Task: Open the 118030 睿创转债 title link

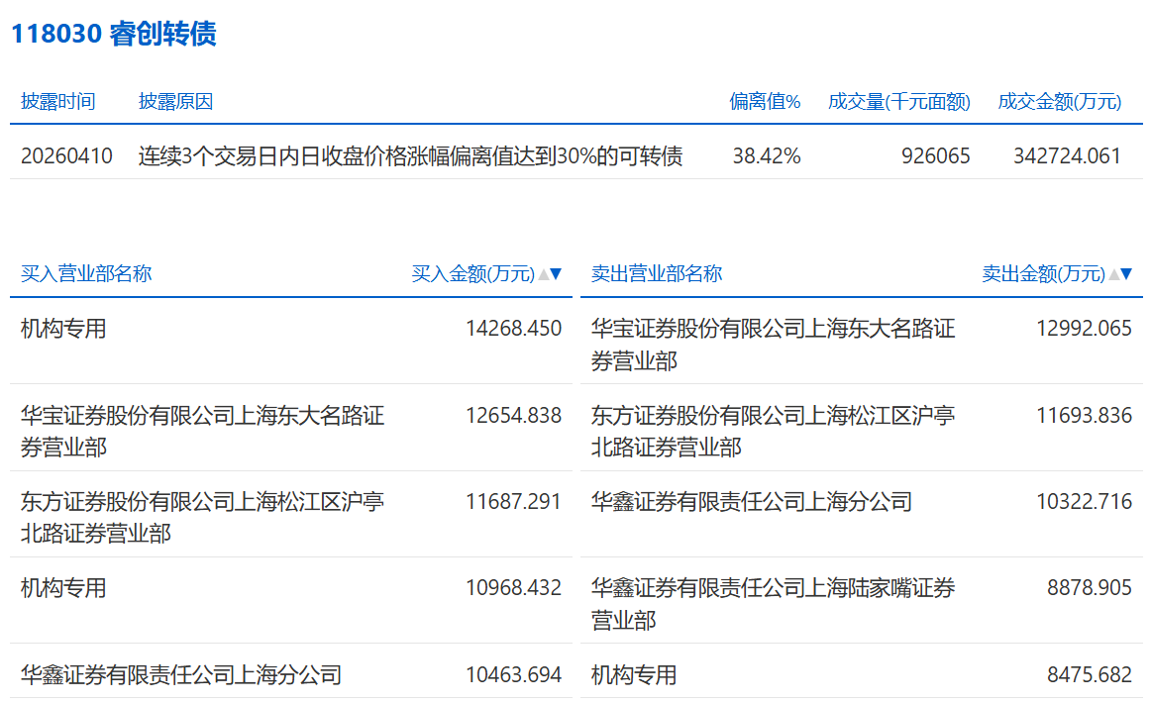Action: point(113,34)
